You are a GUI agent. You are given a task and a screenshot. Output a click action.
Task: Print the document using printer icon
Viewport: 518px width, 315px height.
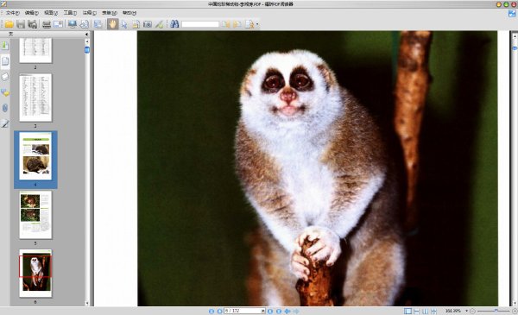[x=47, y=24]
